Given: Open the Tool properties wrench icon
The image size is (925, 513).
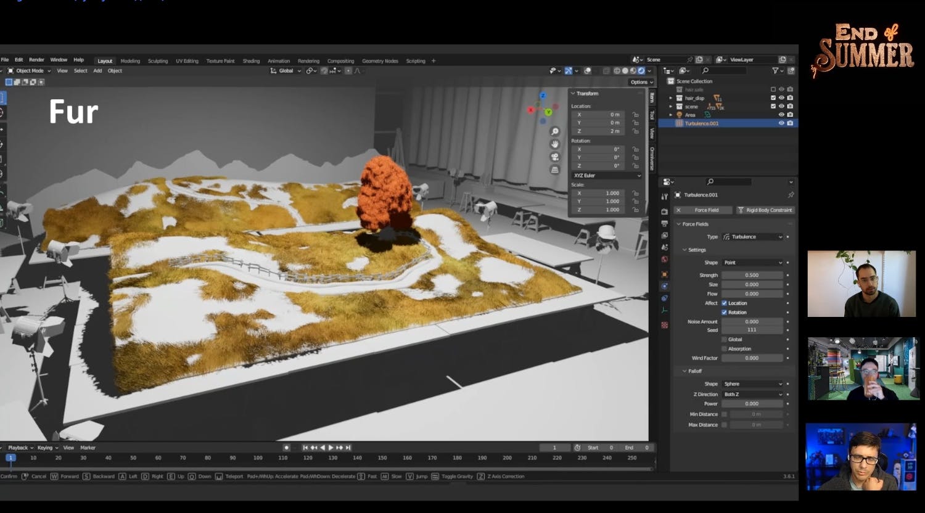Looking at the screenshot, I should [x=664, y=197].
